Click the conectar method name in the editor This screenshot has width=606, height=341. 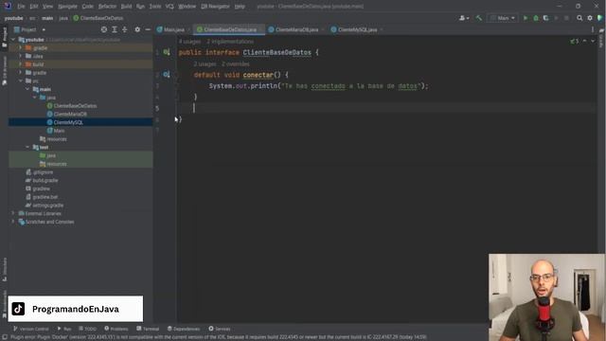tap(258, 75)
